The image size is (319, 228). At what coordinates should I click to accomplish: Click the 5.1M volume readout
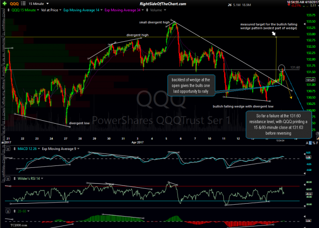237,5
